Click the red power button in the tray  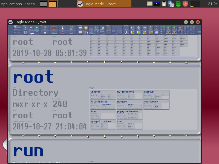coord(203,4)
